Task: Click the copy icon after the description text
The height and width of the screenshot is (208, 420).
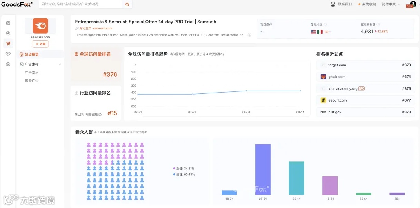Action: (x=249, y=35)
